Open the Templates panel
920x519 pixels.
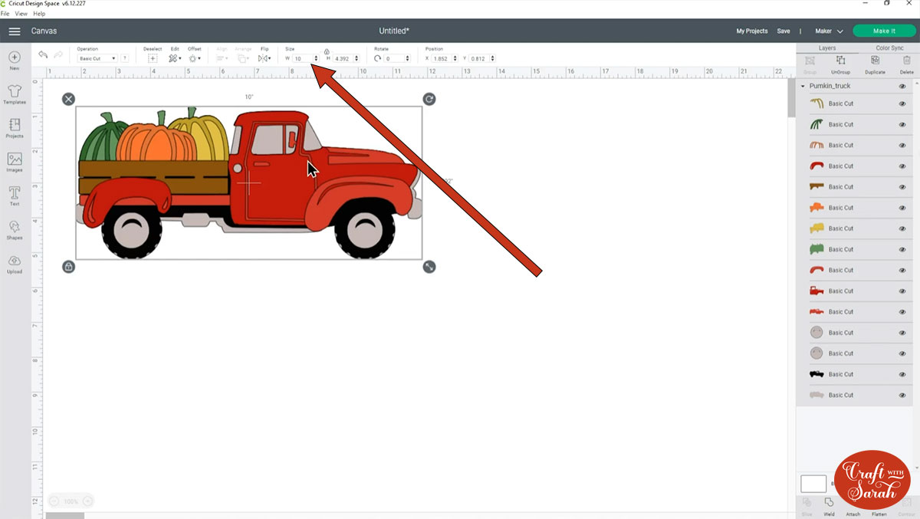(15, 94)
